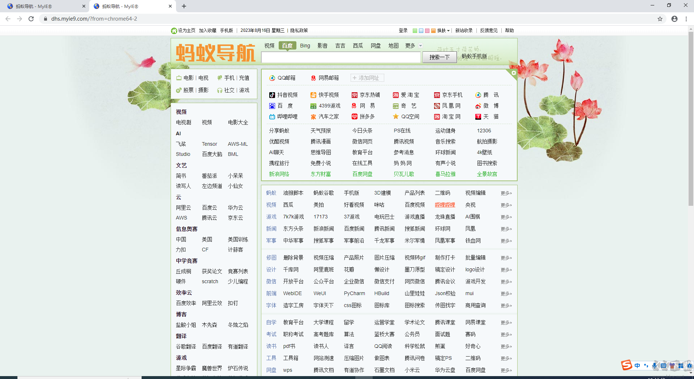The height and width of the screenshot is (379, 694).
Task: Select the 抖音视频 Douyin icon
Action: (x=272, y=95)
